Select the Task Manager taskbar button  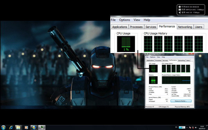coord(42,128)
